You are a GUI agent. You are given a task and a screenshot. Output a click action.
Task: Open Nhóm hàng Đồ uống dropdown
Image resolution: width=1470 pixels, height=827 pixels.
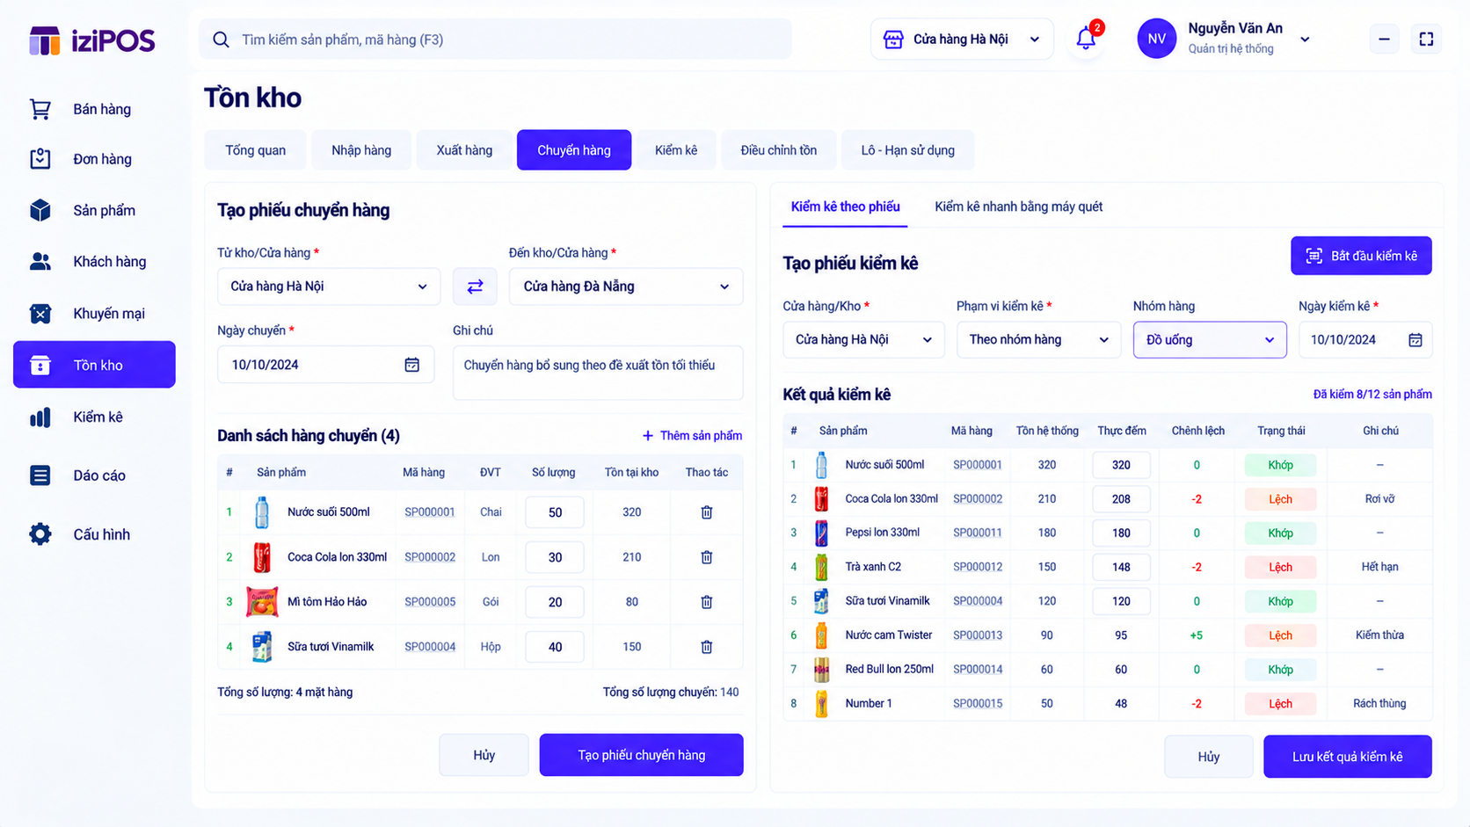click(x=1210, y=340)
